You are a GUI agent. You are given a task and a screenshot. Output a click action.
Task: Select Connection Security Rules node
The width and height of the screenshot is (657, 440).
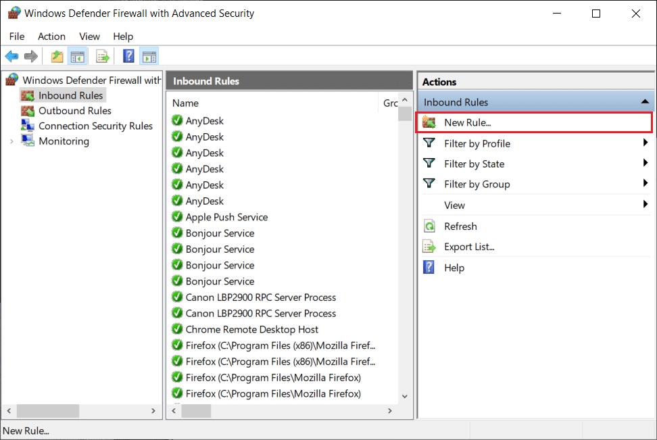point(95,126)
